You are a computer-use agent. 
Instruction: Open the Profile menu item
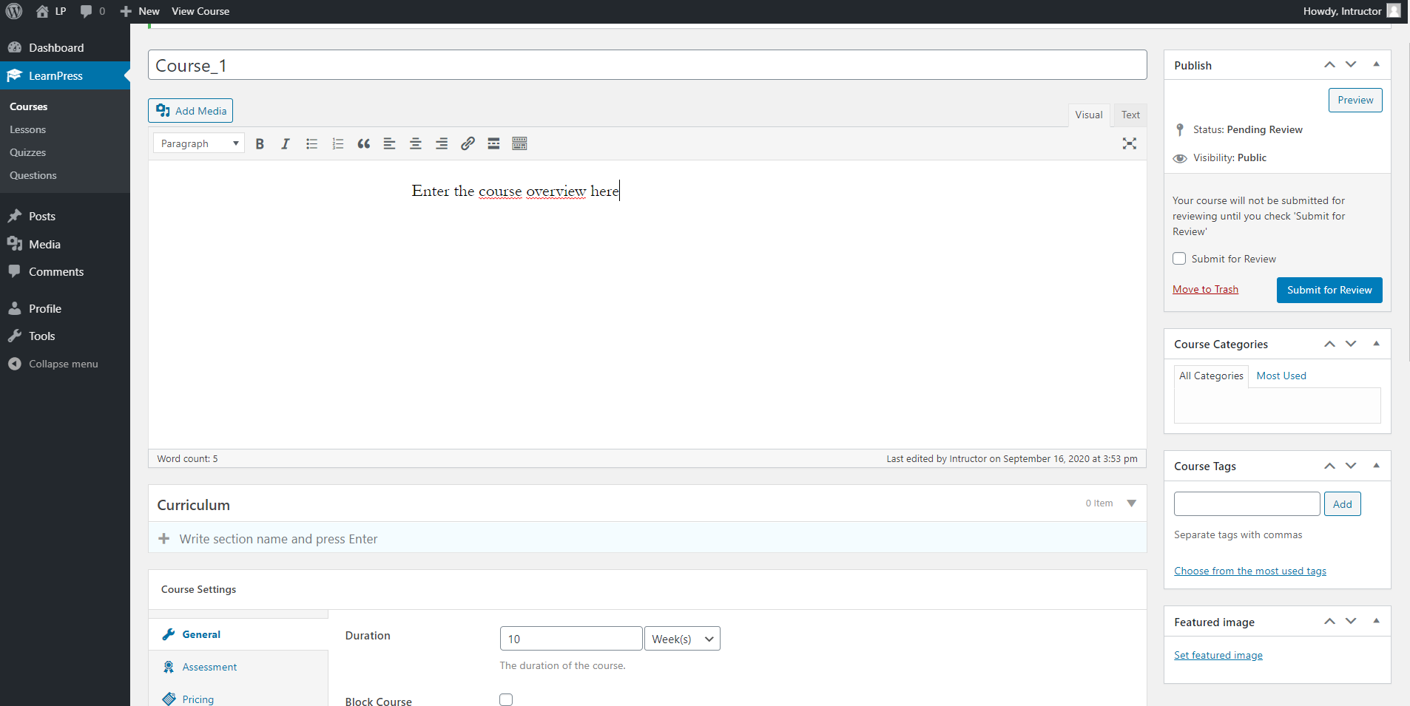pyautogui.click(x=65, y=308)
